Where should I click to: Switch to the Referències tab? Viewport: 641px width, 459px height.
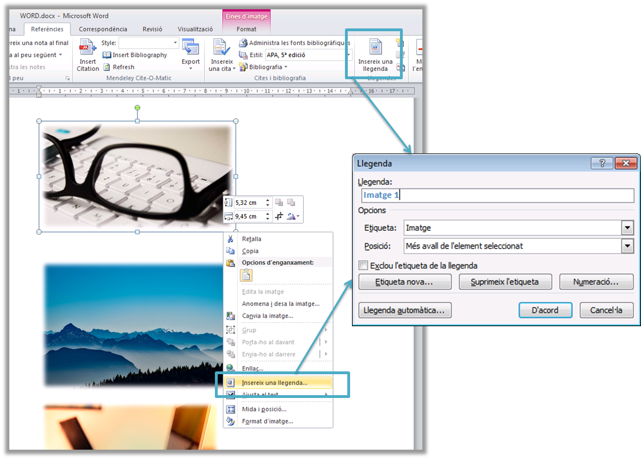tap(47, 29)
